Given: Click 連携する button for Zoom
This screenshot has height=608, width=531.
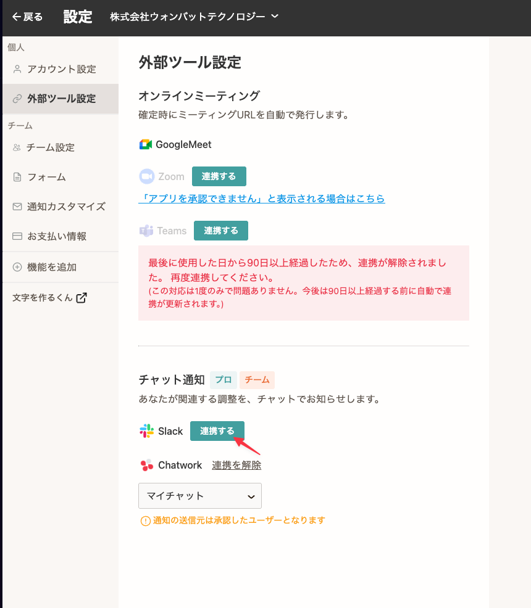Looking at the screenshot, I should point(219,176).
